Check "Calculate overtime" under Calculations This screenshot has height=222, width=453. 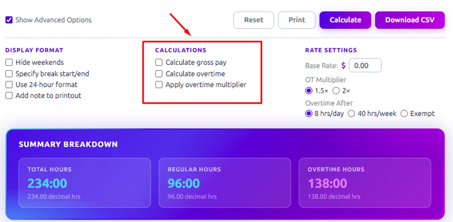pyautogui.click(x=159, y=74)
